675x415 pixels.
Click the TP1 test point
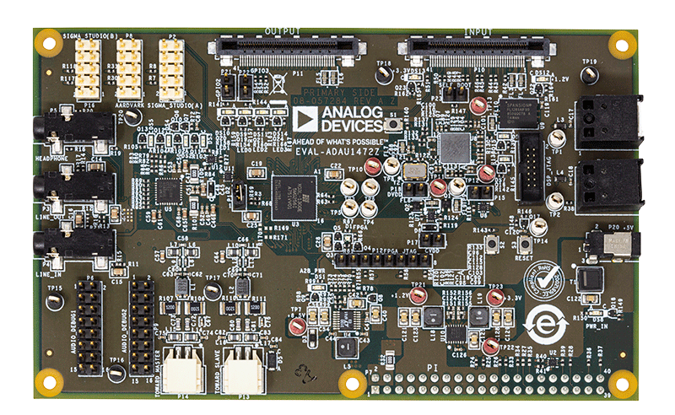[x=557, y=138]
